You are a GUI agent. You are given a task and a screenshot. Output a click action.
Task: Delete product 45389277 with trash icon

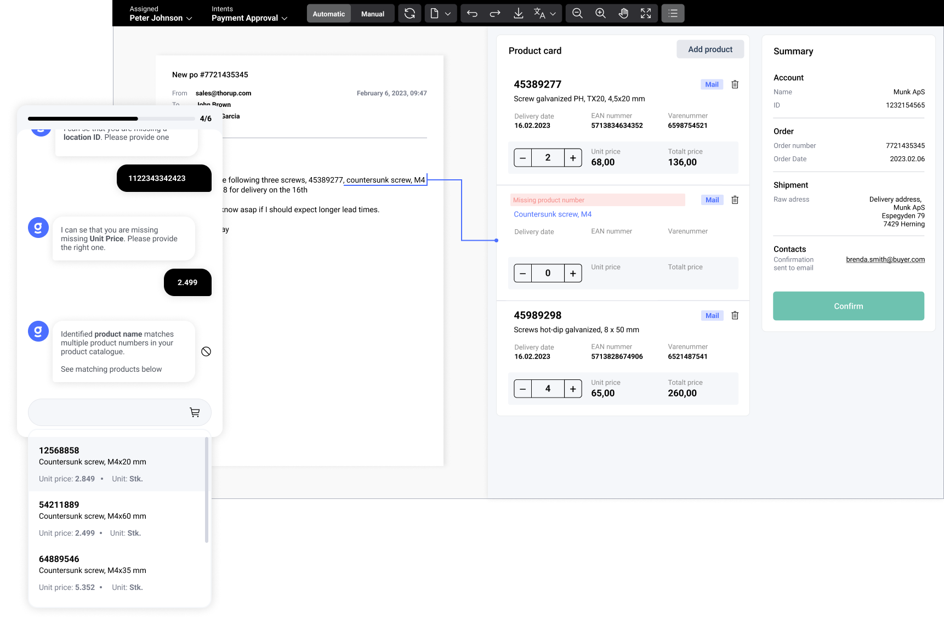tap(735, 84)
